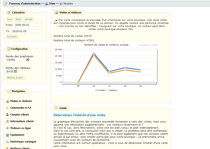
Task: Open the Modules breadcrumb link
Action: (x=68, y=4)
